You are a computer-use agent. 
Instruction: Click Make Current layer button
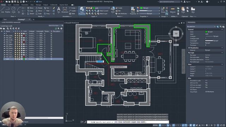[103, 11]
